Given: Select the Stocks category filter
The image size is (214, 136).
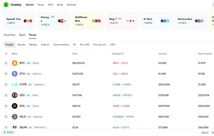Looking at the screenshot, I should click(21, 44).
